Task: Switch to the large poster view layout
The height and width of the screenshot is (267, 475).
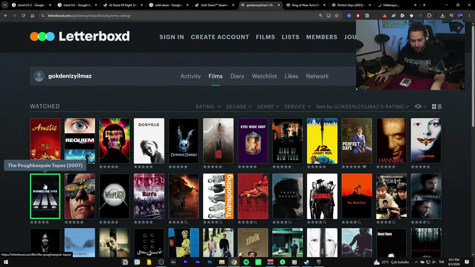Action: [440, 106]
